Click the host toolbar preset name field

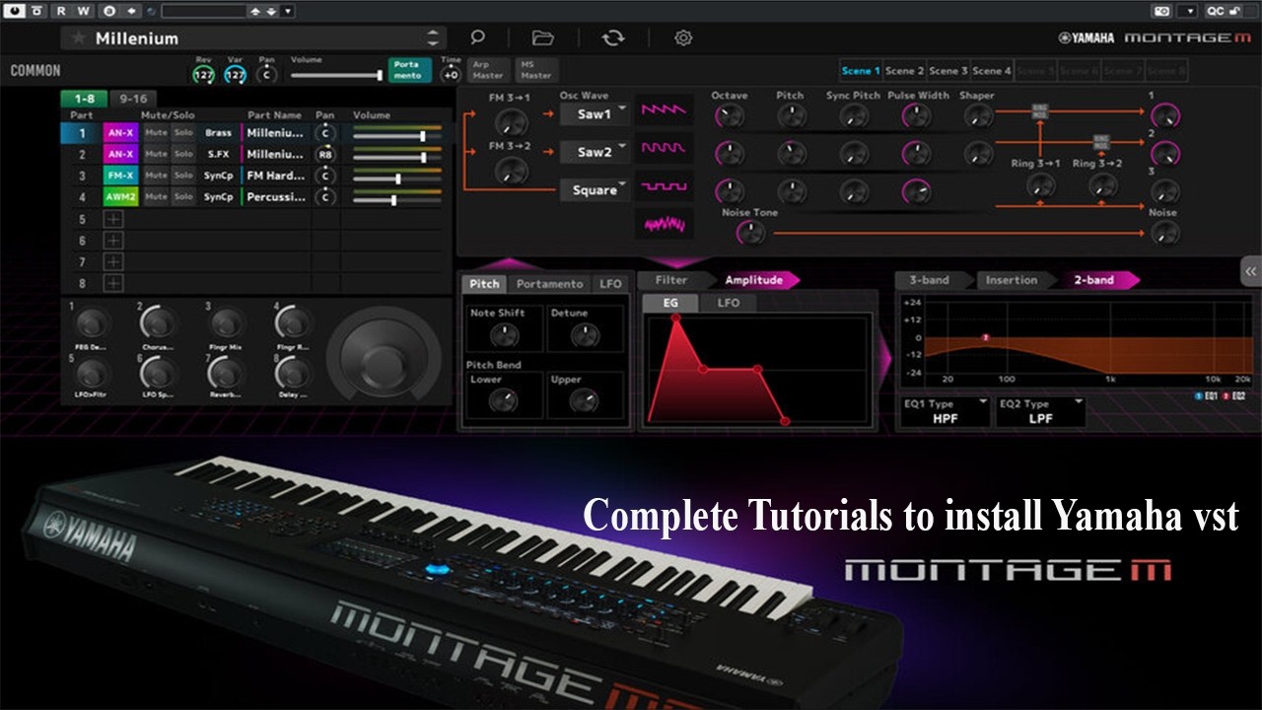[x=203, y=11]
